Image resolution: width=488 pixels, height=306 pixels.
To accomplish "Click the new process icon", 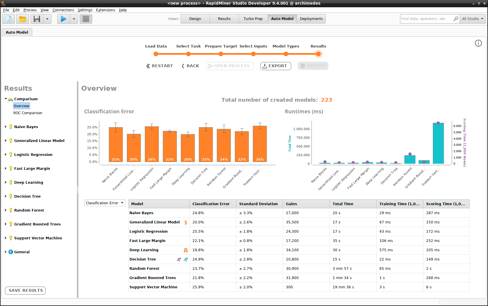I will pyautogui.click(x=8, y=19).
